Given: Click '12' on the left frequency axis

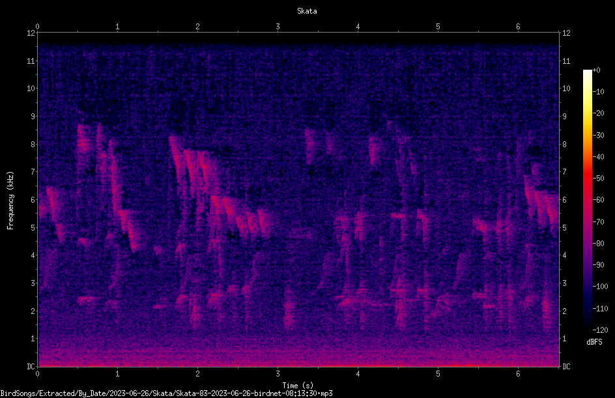Looking at the screenshot, I should pos(31,33).
